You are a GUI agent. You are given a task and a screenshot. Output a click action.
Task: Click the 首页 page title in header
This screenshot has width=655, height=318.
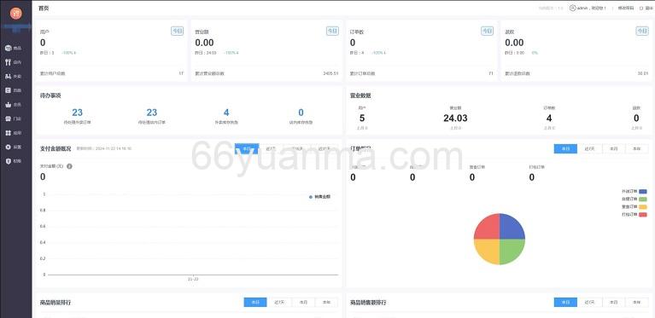(44, 8)
